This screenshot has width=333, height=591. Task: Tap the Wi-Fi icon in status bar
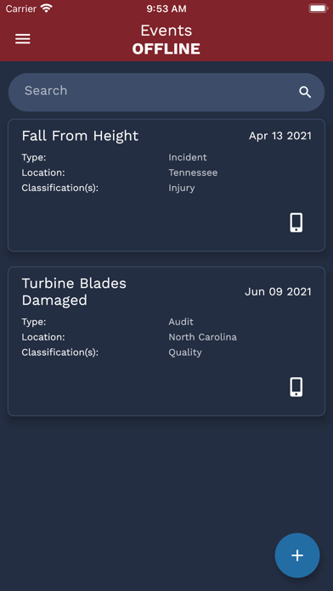point(47,8)
